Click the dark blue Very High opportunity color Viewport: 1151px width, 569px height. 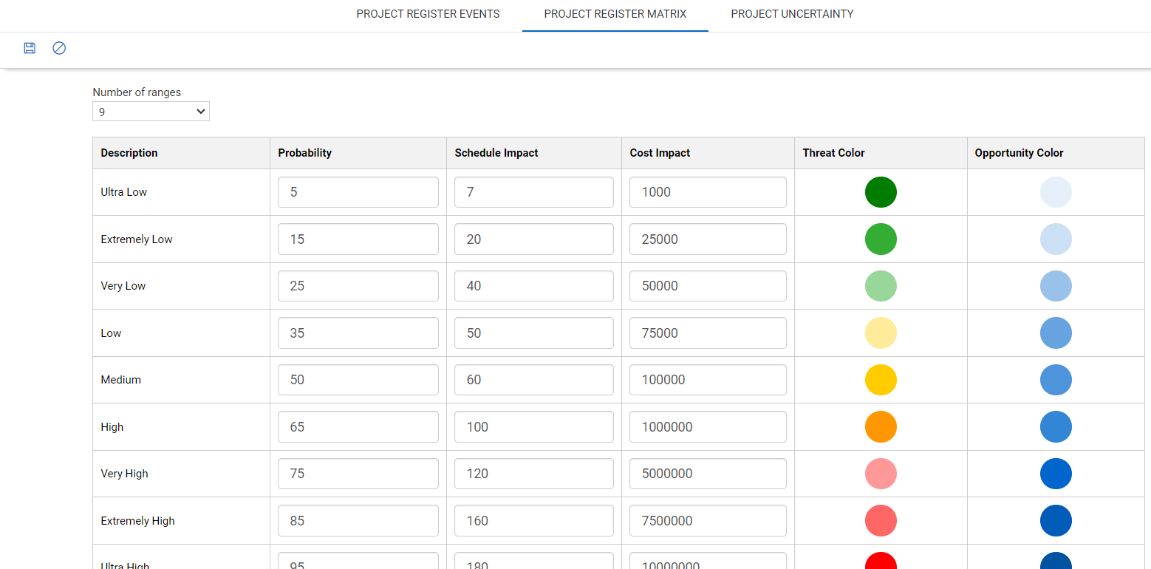click(1056, 474)
